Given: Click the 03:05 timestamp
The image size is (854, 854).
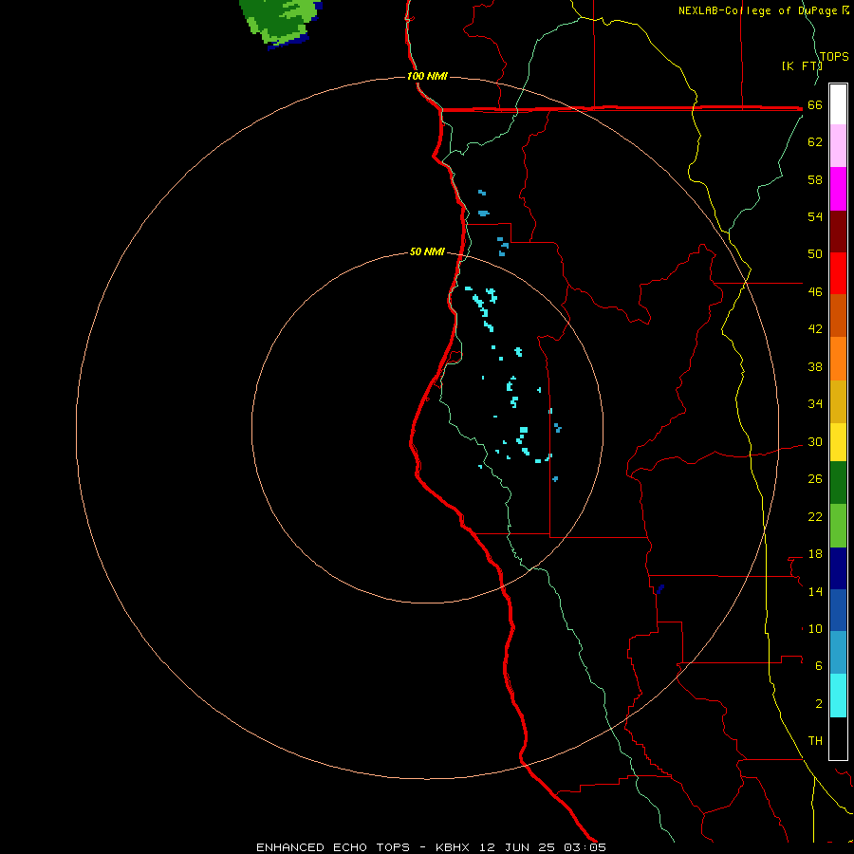Looking at the screenshot, I should click(x=585, y=847).
